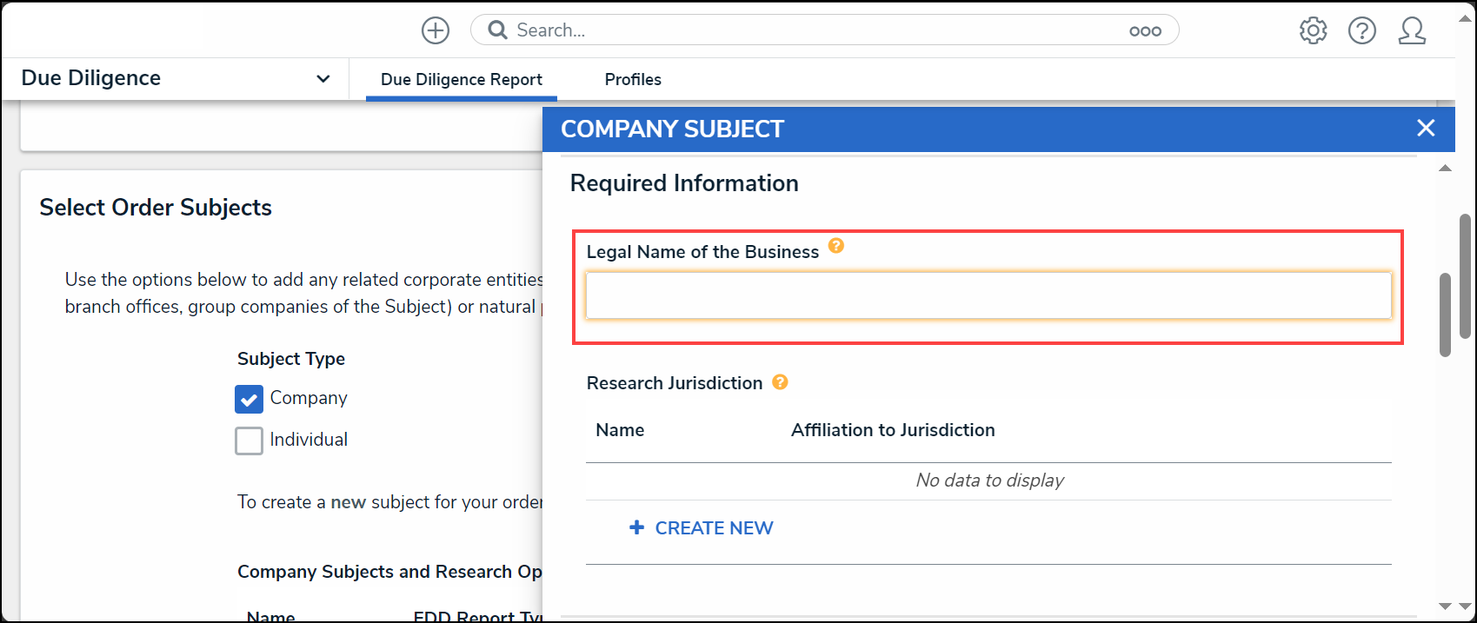Select the Due Diligence Report tab
The width and height of the screenshot is (1477, 623).
coord(462,79)
